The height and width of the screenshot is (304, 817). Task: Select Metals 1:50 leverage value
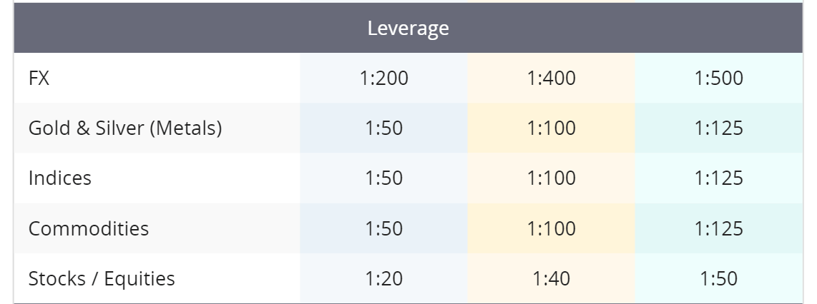tap(384, 128)
